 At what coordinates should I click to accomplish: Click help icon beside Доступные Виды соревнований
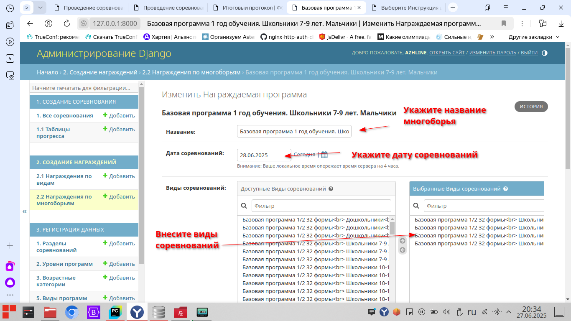(331, 189)
